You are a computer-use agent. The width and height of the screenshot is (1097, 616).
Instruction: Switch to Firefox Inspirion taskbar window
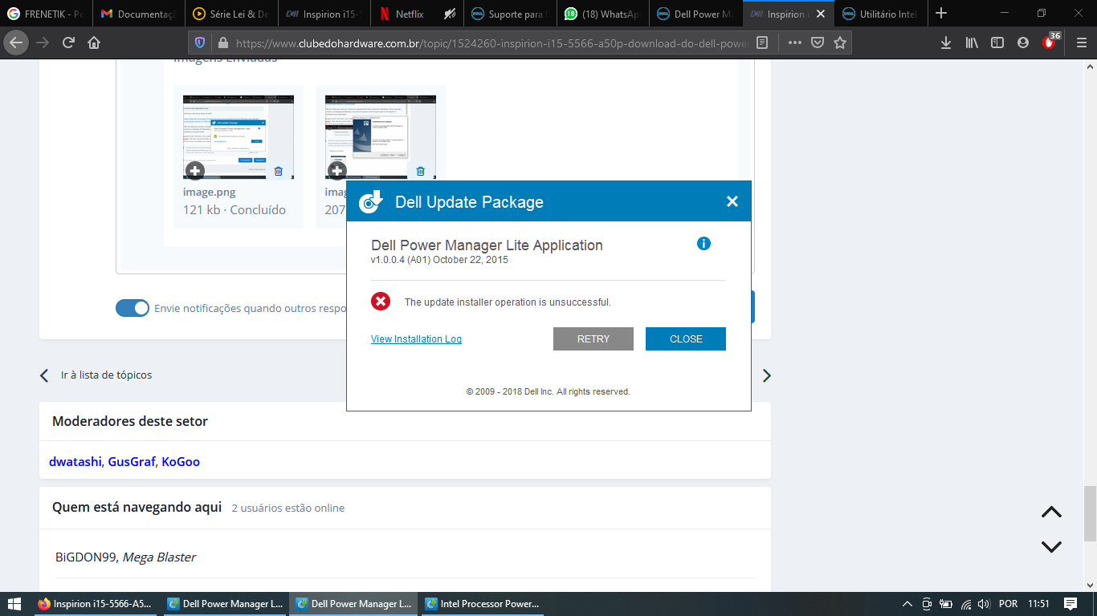click(96, 604)
